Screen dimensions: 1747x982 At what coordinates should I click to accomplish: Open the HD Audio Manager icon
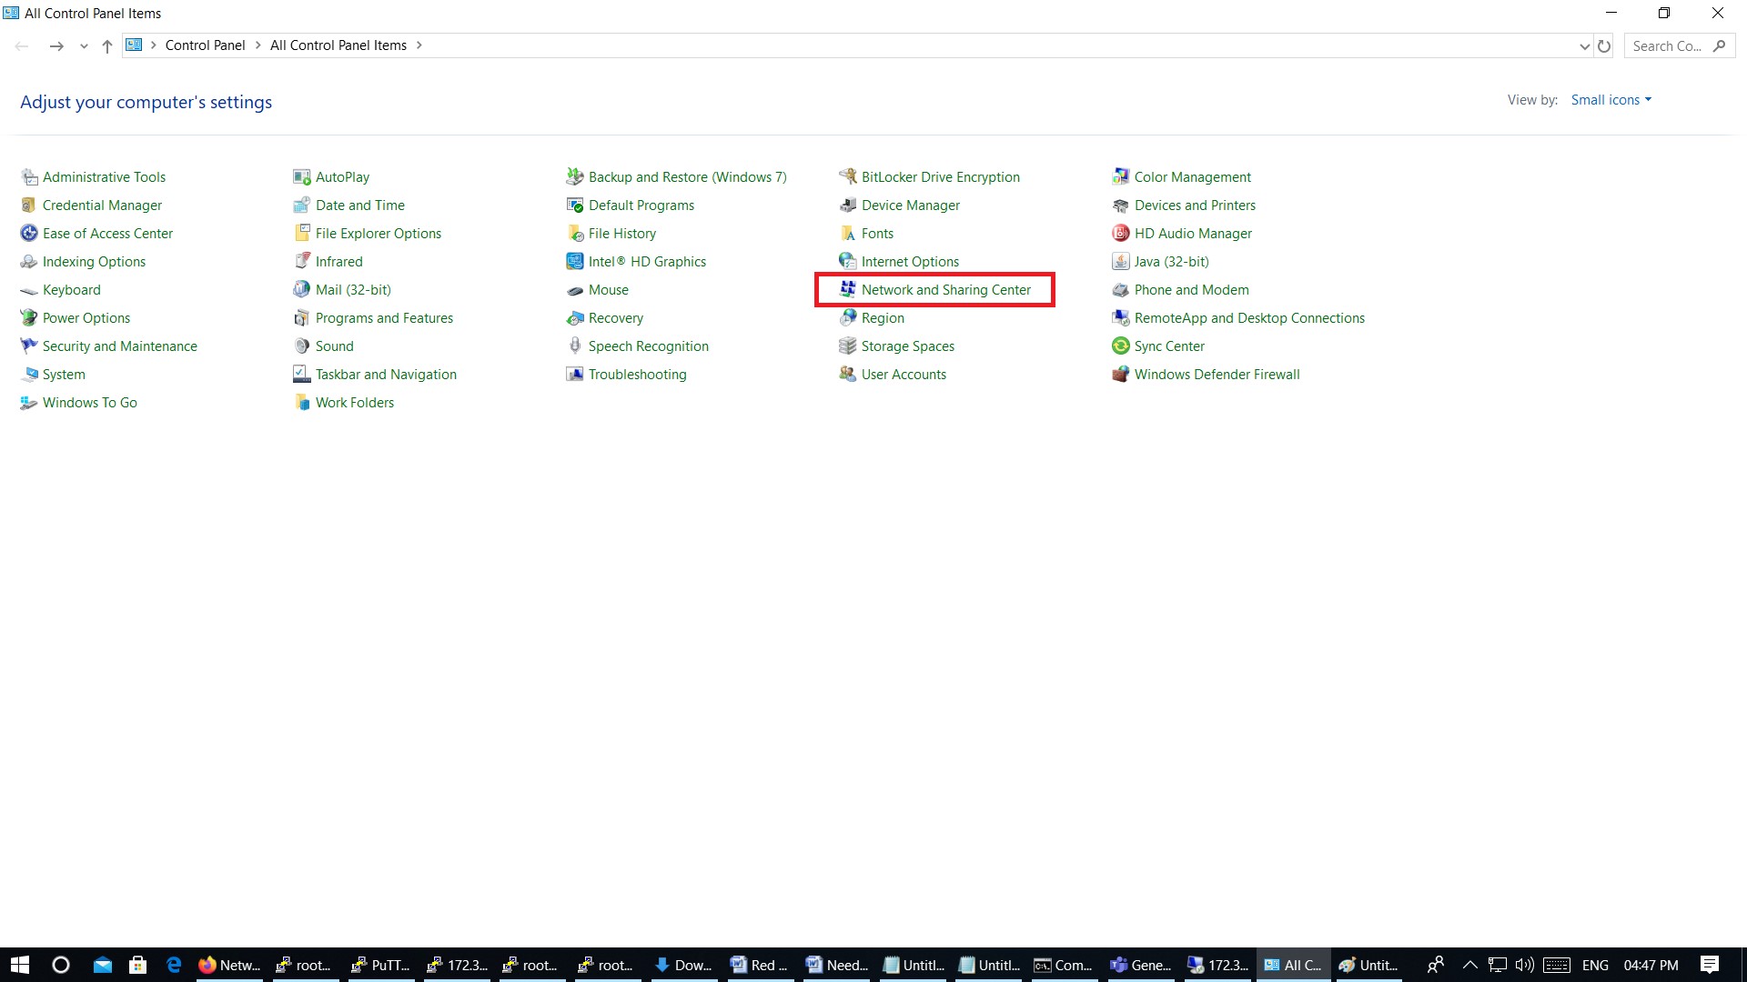[x=1120, y=234]
